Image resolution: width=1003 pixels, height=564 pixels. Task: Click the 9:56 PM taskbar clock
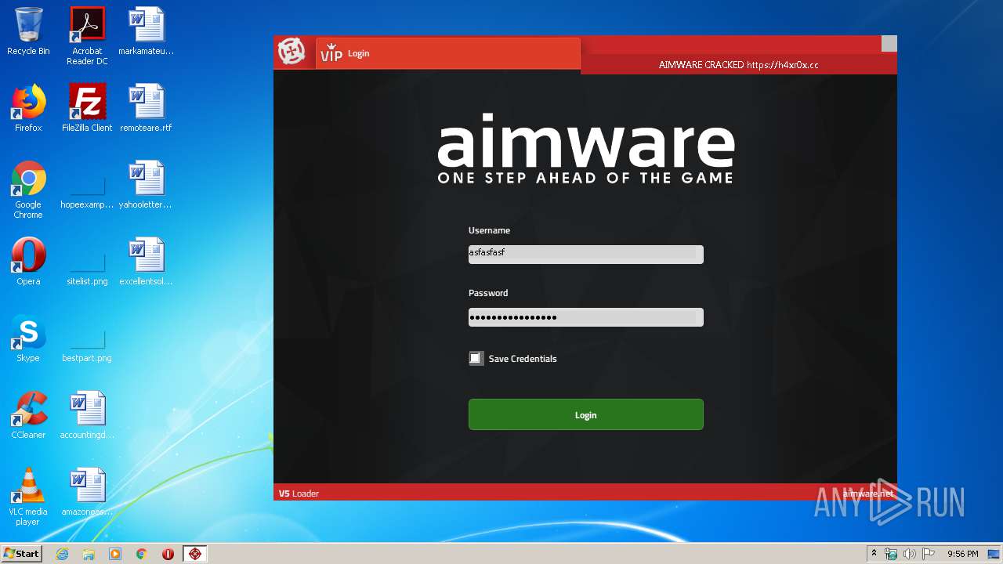(962, 554)
